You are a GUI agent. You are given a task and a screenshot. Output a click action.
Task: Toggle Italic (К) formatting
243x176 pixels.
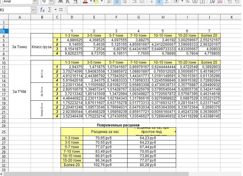point(68,1)
